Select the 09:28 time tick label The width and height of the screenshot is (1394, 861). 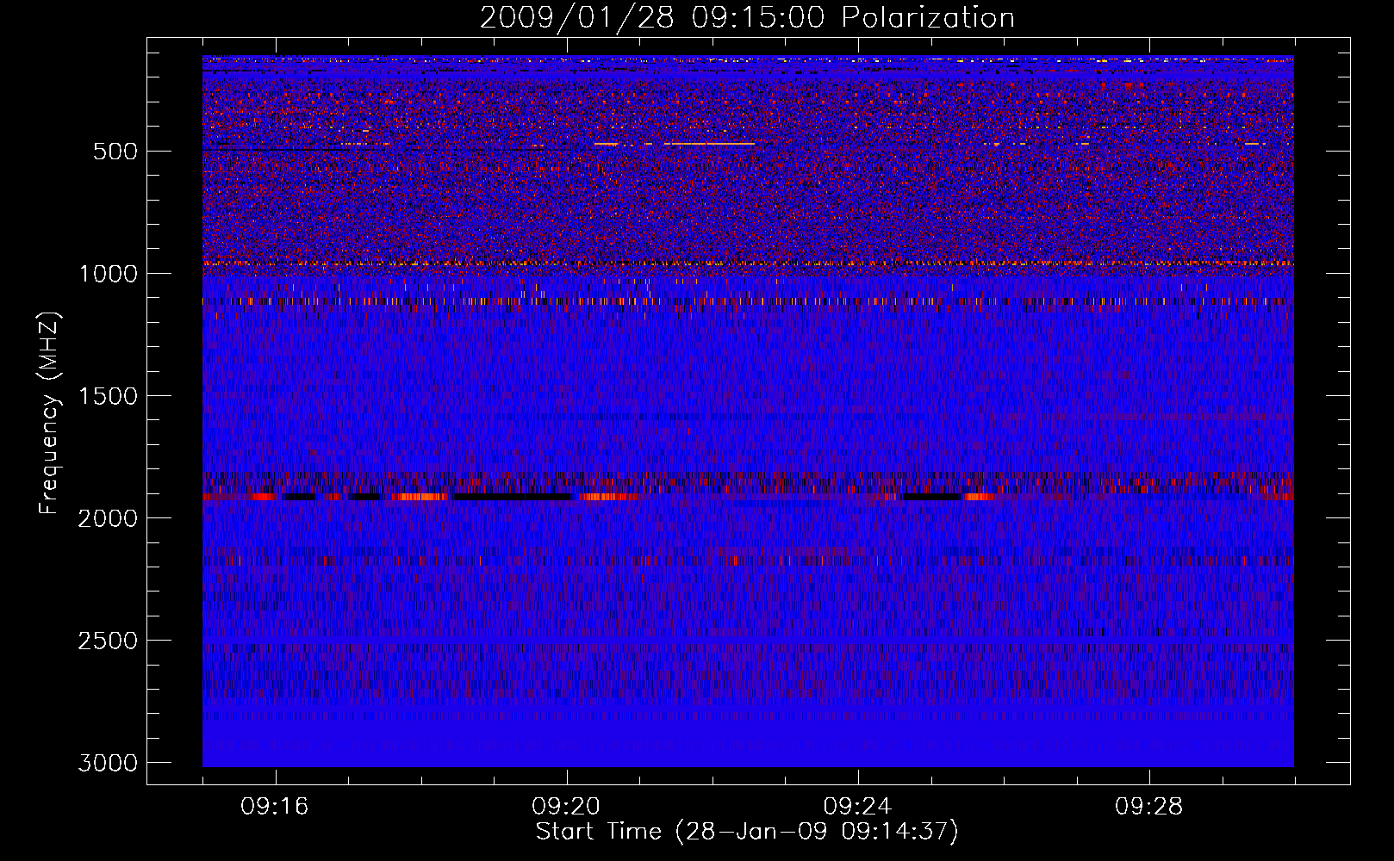coord(1148,807)
